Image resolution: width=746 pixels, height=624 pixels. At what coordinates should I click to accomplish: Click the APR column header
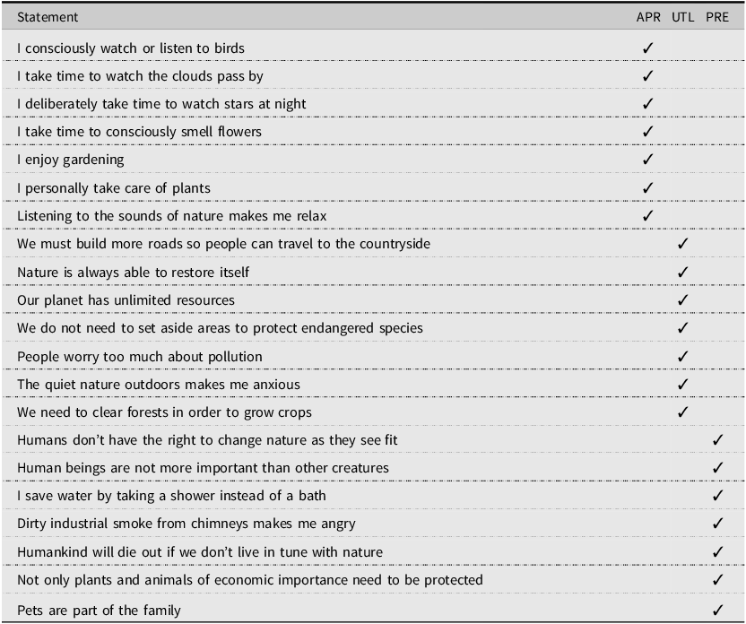(x=648, y=17)
